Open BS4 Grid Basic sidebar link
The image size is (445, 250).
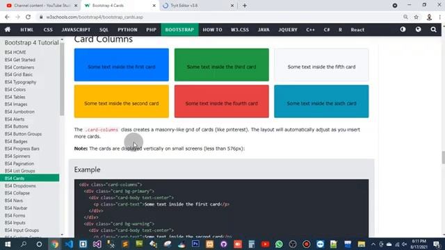(x=19, y=74)
